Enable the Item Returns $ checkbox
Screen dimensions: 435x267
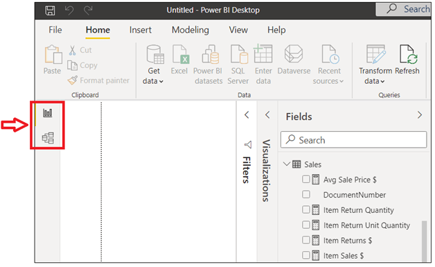pyautogui.click(x=306, y=240)
